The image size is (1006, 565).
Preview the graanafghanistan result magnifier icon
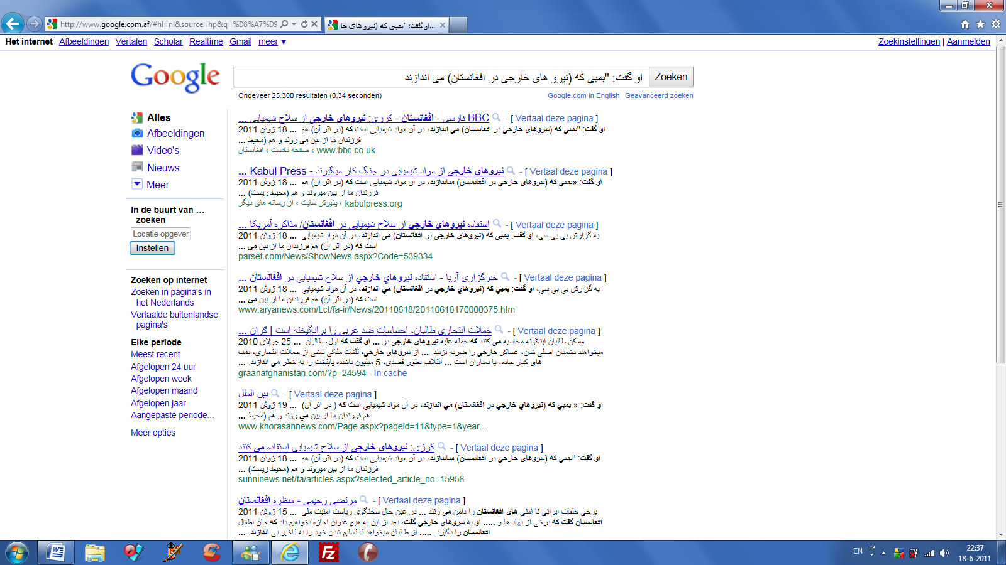499,330
